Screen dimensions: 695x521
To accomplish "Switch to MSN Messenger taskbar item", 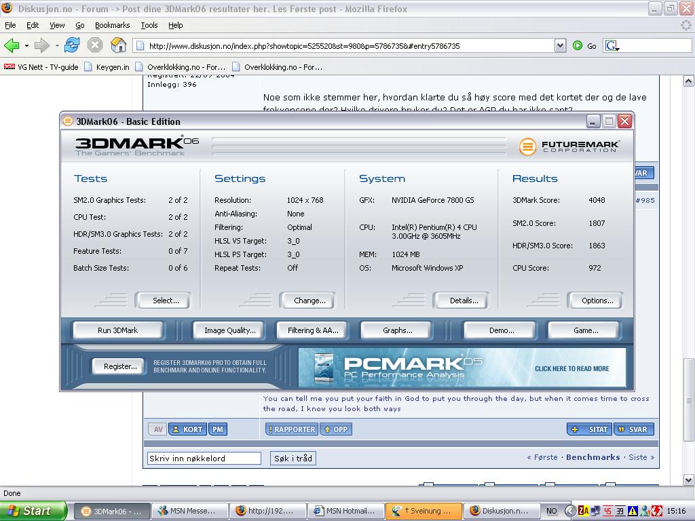I will (x=190, y=511).
